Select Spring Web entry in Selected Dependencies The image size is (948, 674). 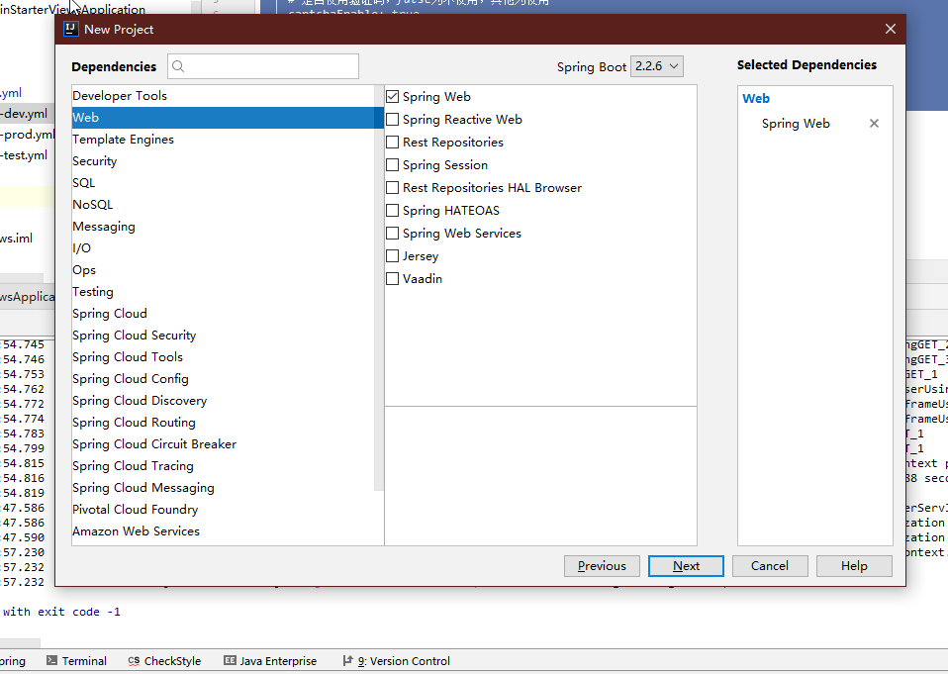796,124
